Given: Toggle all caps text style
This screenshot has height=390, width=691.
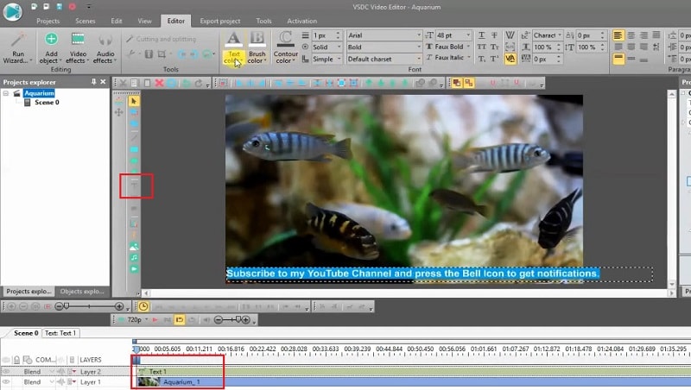Looking at the screenshot, I should pos(482,47).
